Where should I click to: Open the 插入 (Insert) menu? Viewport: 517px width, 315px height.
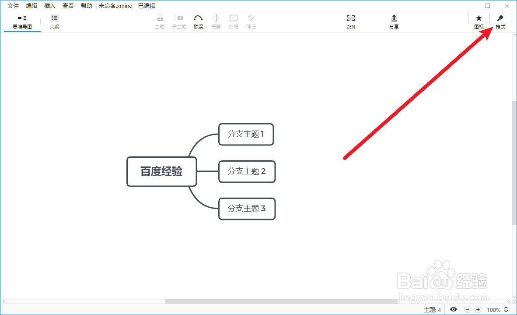pyautogui.click(x=49, y=6)
